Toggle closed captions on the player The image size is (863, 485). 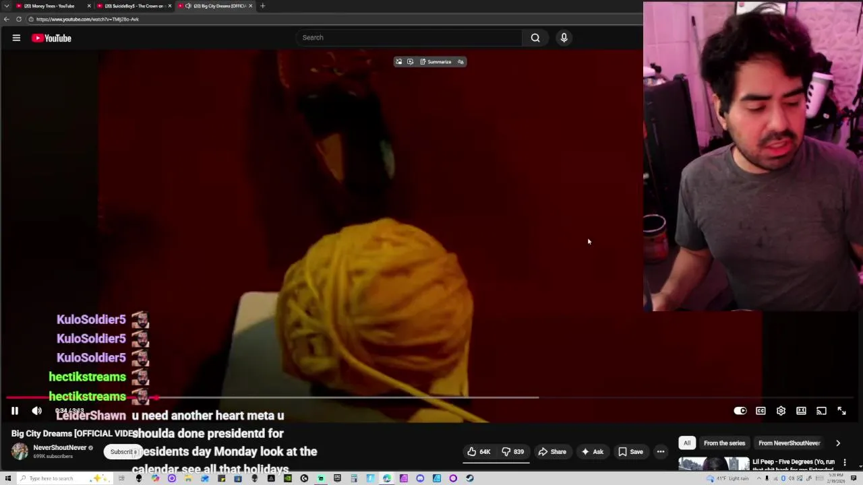761,411
